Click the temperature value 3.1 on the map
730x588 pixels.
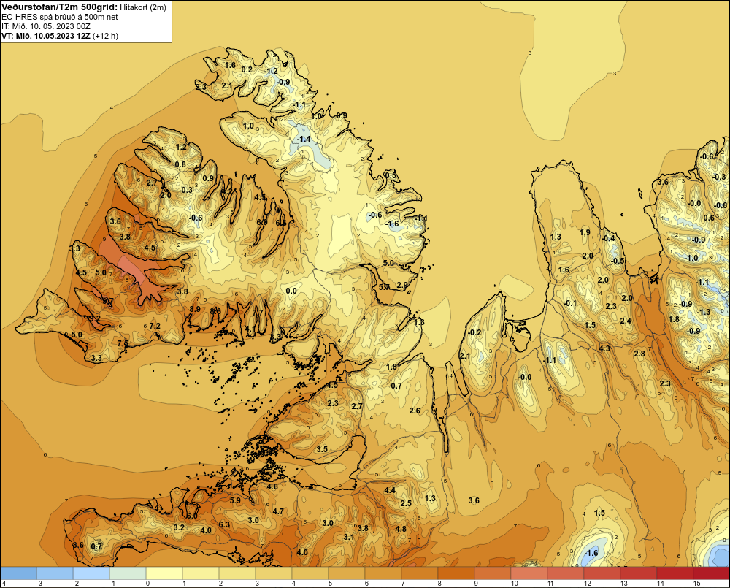(349, 537)
